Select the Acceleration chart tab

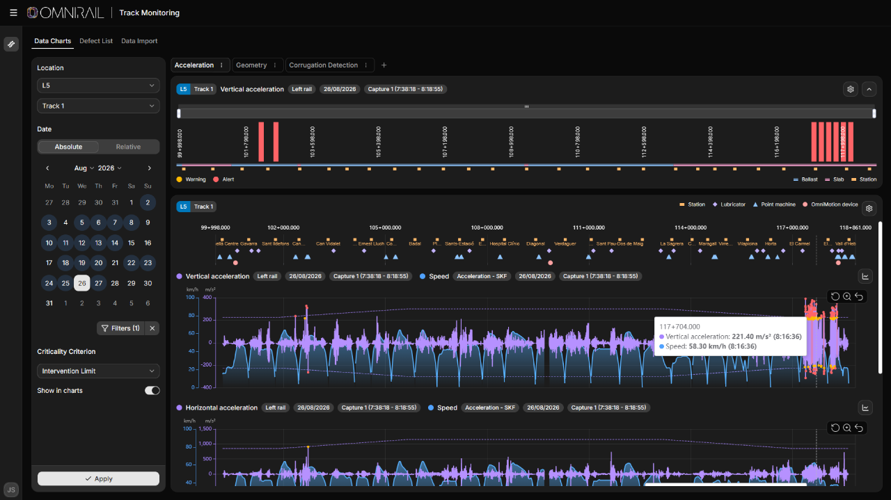pos(194,65)
